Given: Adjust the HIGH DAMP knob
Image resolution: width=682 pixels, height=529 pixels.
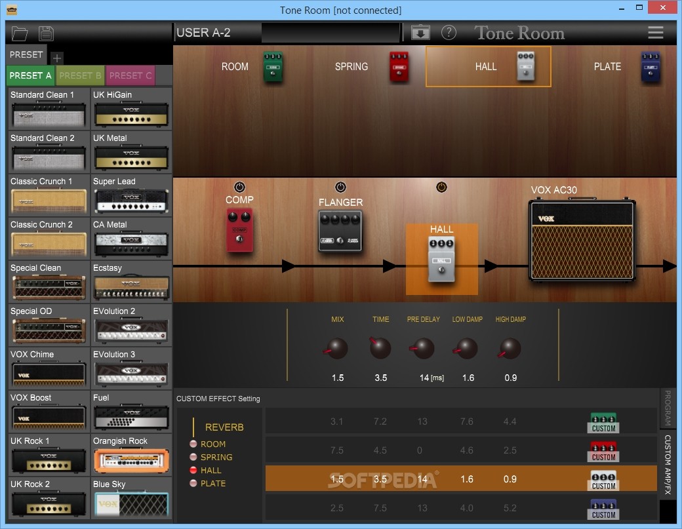Looking at the screenshot, I should [x=510, y=348].
